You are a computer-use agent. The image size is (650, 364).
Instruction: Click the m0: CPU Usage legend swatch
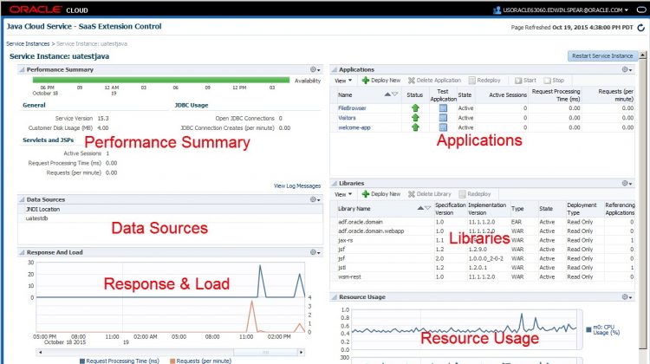point(588,329)
